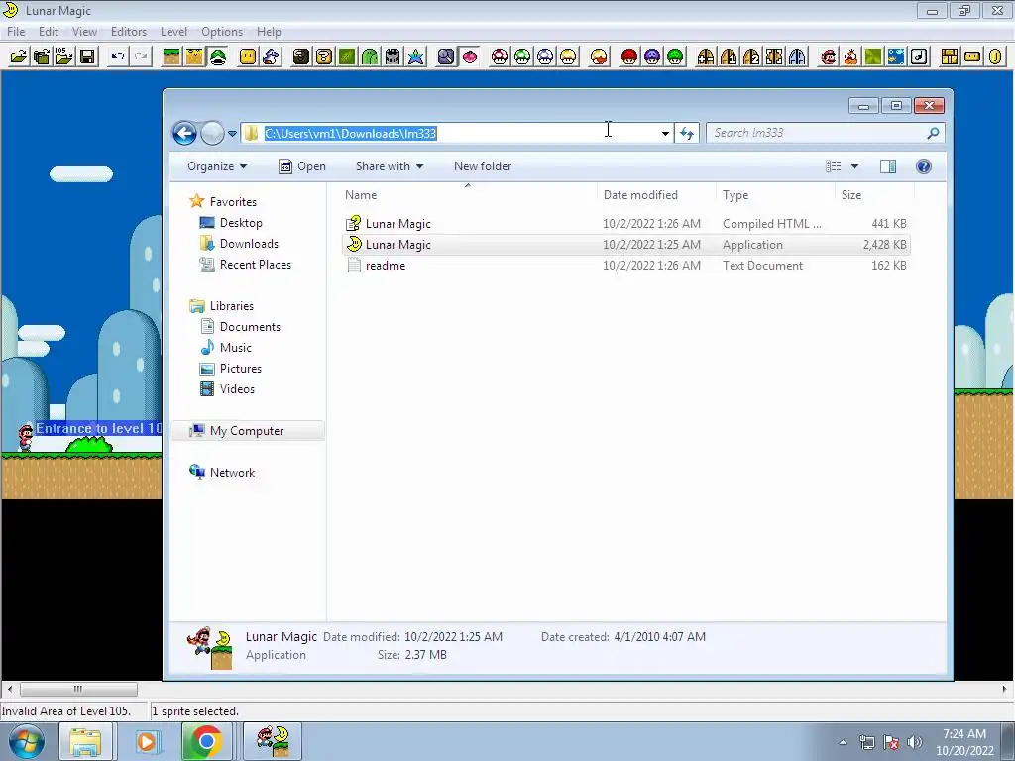Click the Undo arrow icon

click(x=117, y=56)
